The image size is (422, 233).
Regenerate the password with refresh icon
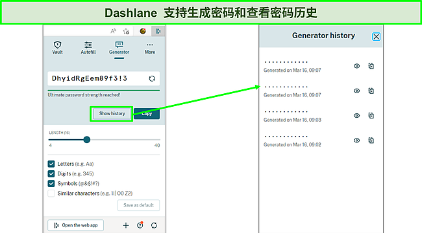152,78
